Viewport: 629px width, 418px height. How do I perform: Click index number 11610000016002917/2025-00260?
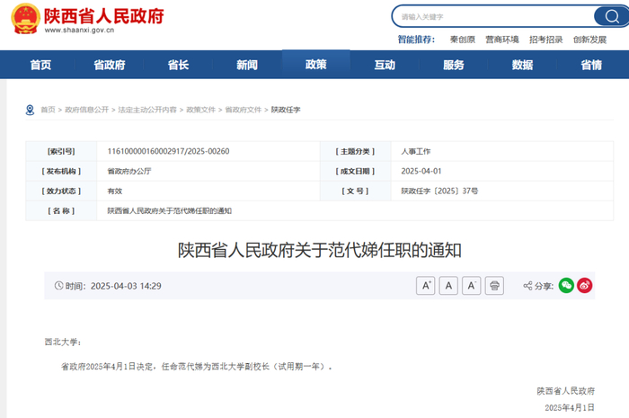169,151
